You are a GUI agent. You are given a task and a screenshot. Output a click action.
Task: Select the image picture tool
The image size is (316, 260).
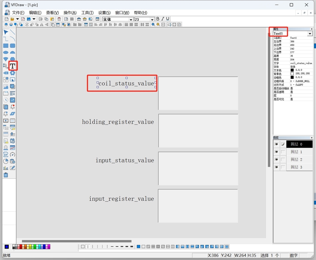(x=6, y=87)
